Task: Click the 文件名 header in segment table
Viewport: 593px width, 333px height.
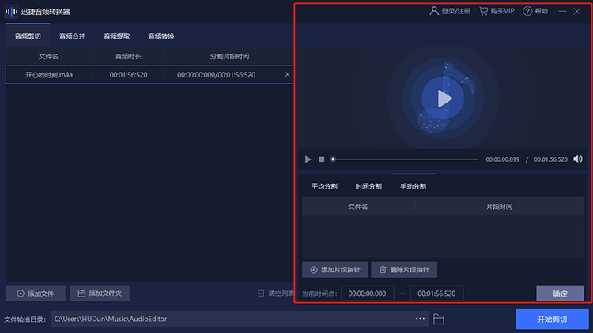Action: [357, 207]
